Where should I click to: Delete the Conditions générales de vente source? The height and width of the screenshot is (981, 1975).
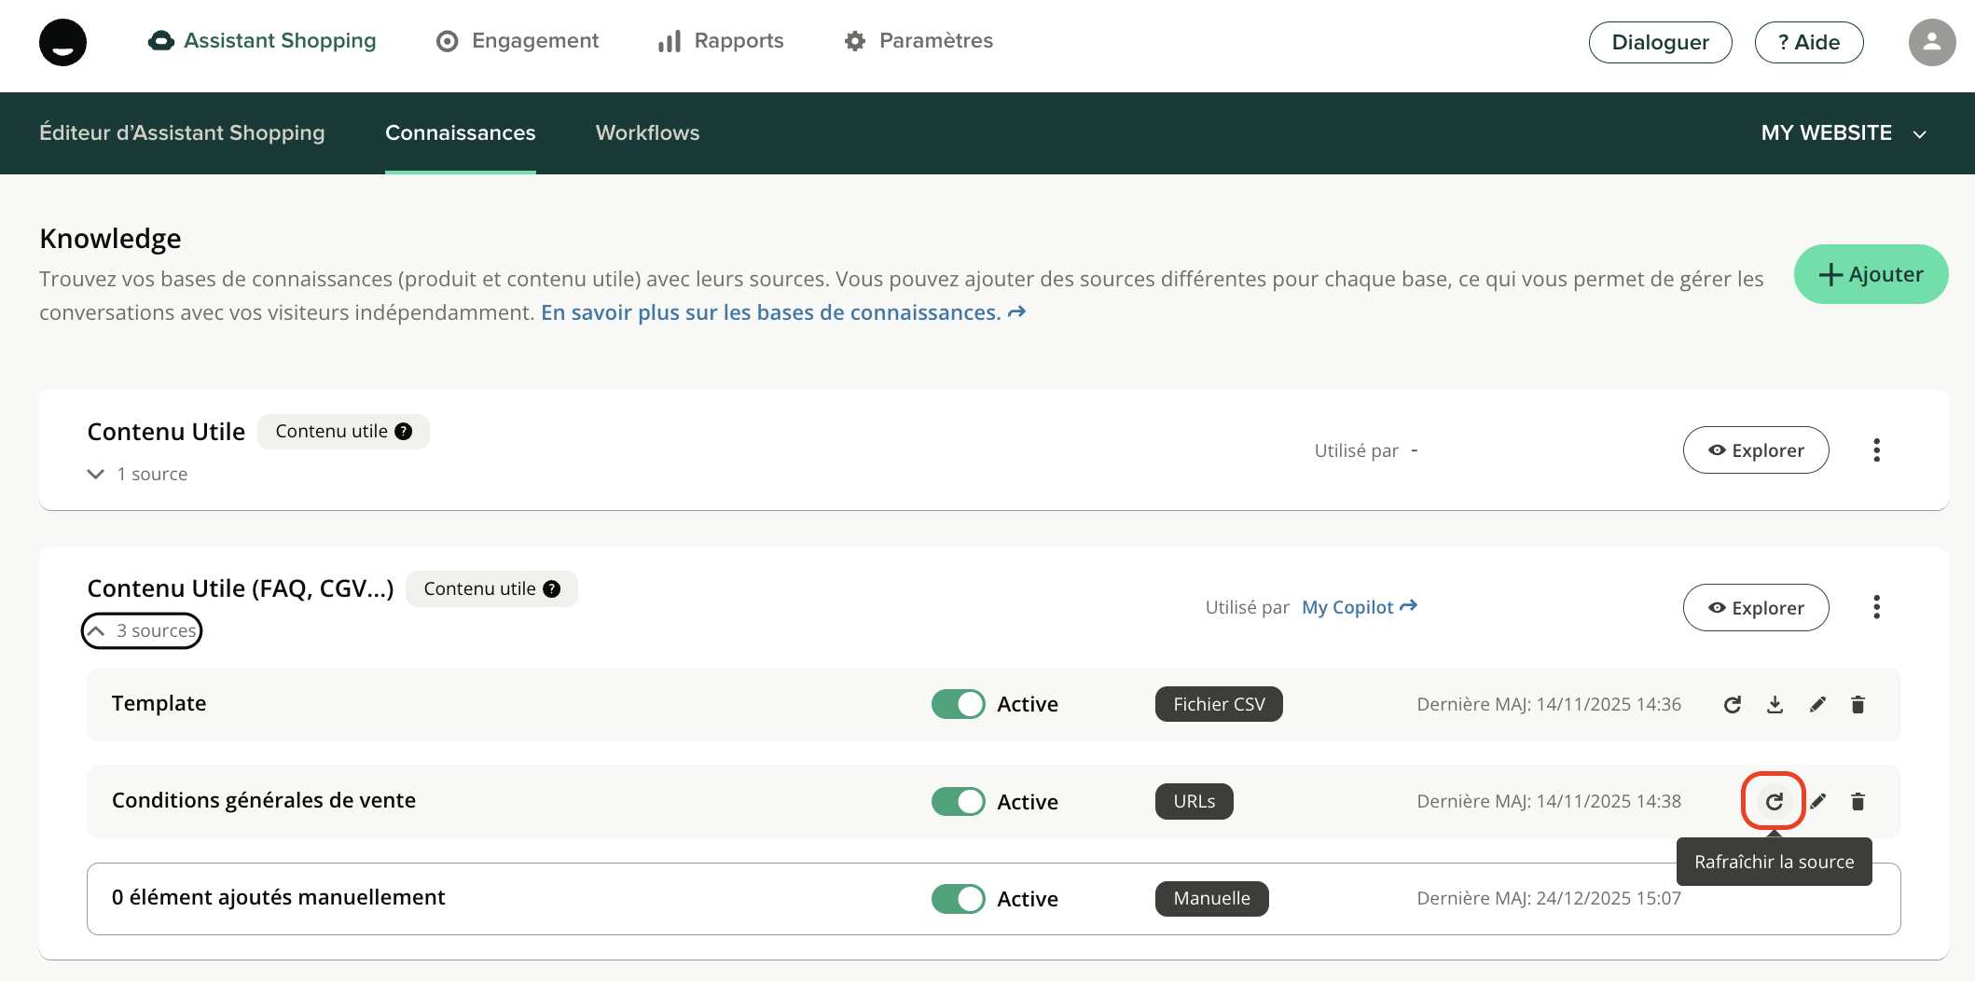point(1858,801)
